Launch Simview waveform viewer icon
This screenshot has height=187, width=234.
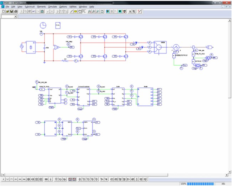pos(120,11)
